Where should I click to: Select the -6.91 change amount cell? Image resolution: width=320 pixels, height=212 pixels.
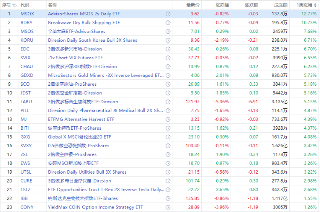coord(253,102)
